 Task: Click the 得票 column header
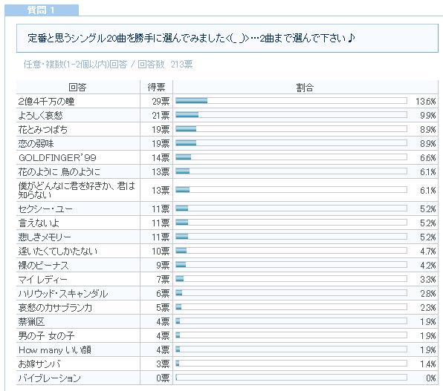(x=157, y=87)
